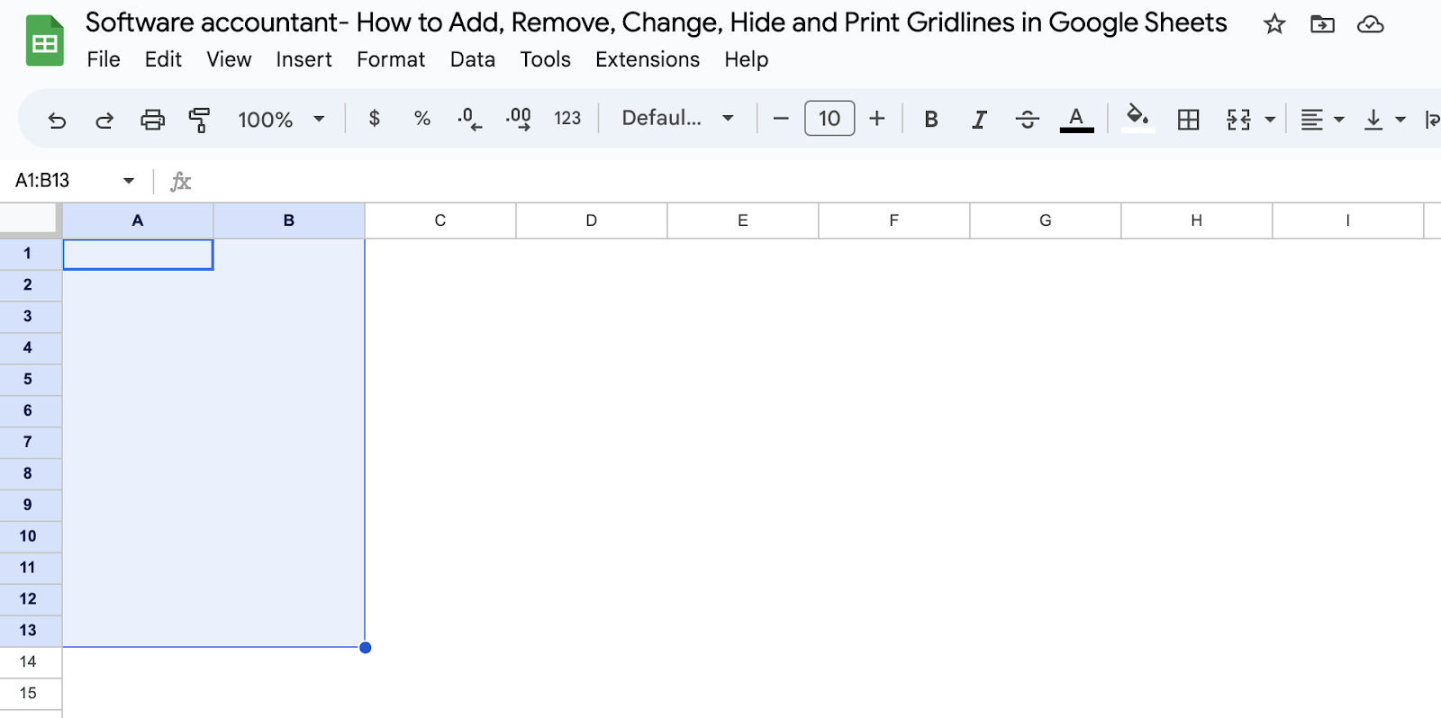Expand the merge cells dropdown arrow
1441x718 pixels.
tap(1270, 119)
